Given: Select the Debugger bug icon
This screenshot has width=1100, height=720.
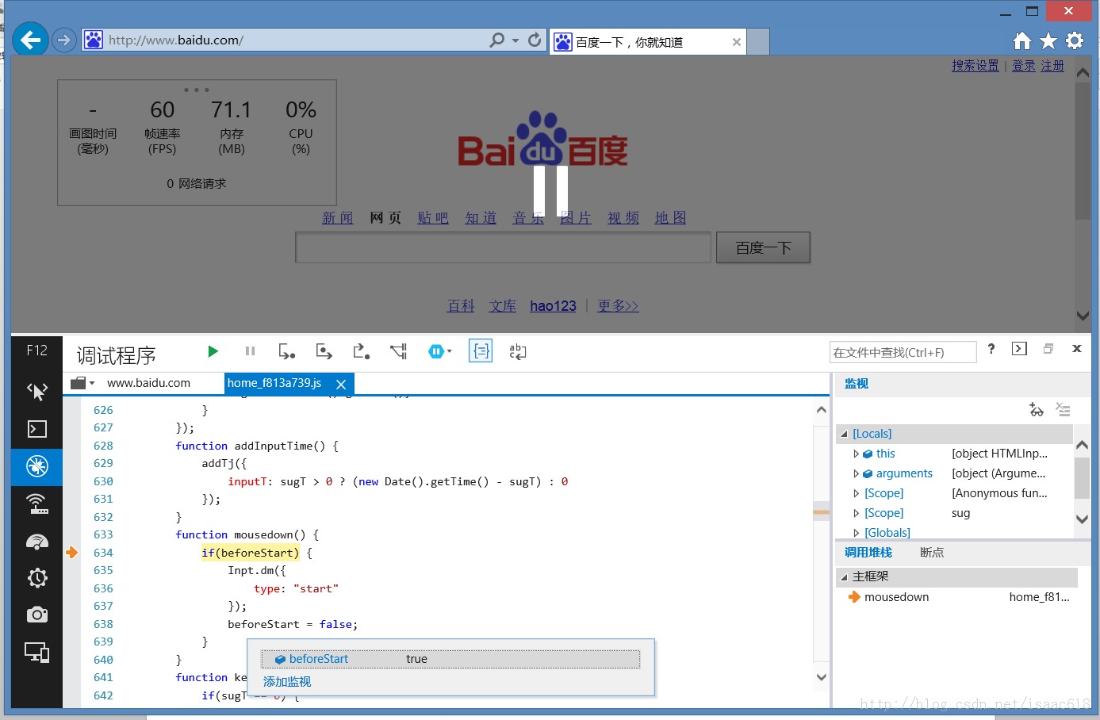Looking at the screenshot, I should click(x=36, y=466).
